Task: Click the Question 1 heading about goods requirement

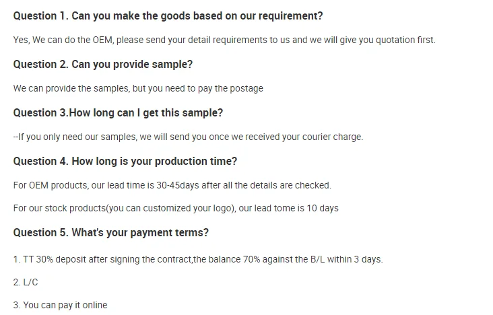Action: (168, 15)
